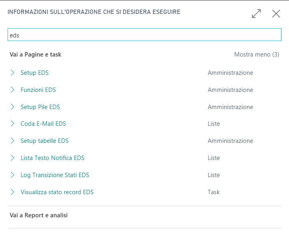
Task: Expand the search dialog to full size
Action: 256,14
